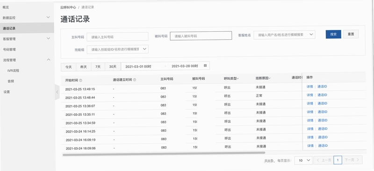Click the 主叫号码 column header
The height and width of the screenshot is (171, 374).
(167, 79)
